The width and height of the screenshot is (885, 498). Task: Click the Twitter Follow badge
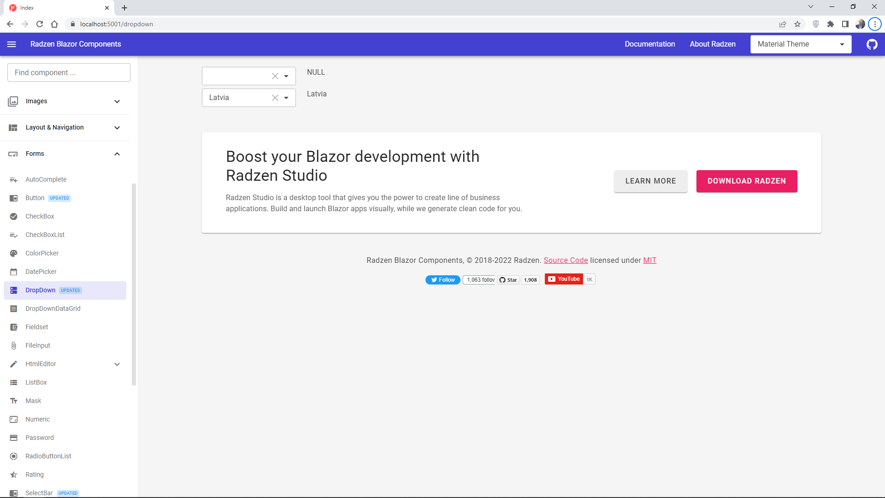[x=442, y=279]
